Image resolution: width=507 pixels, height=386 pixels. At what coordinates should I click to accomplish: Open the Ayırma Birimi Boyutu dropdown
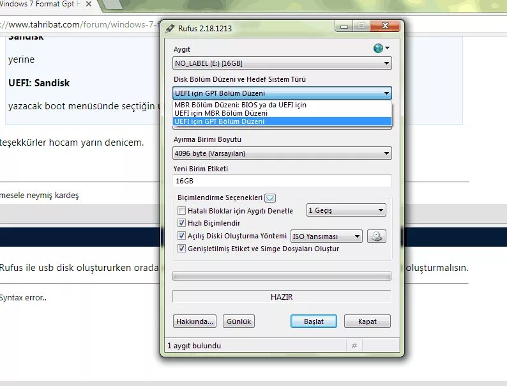click(x=282, y=153)
